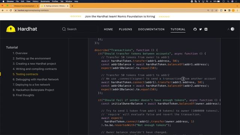
Task: Click the Hardhat helmet logo icon
Action: coord(11,29)
